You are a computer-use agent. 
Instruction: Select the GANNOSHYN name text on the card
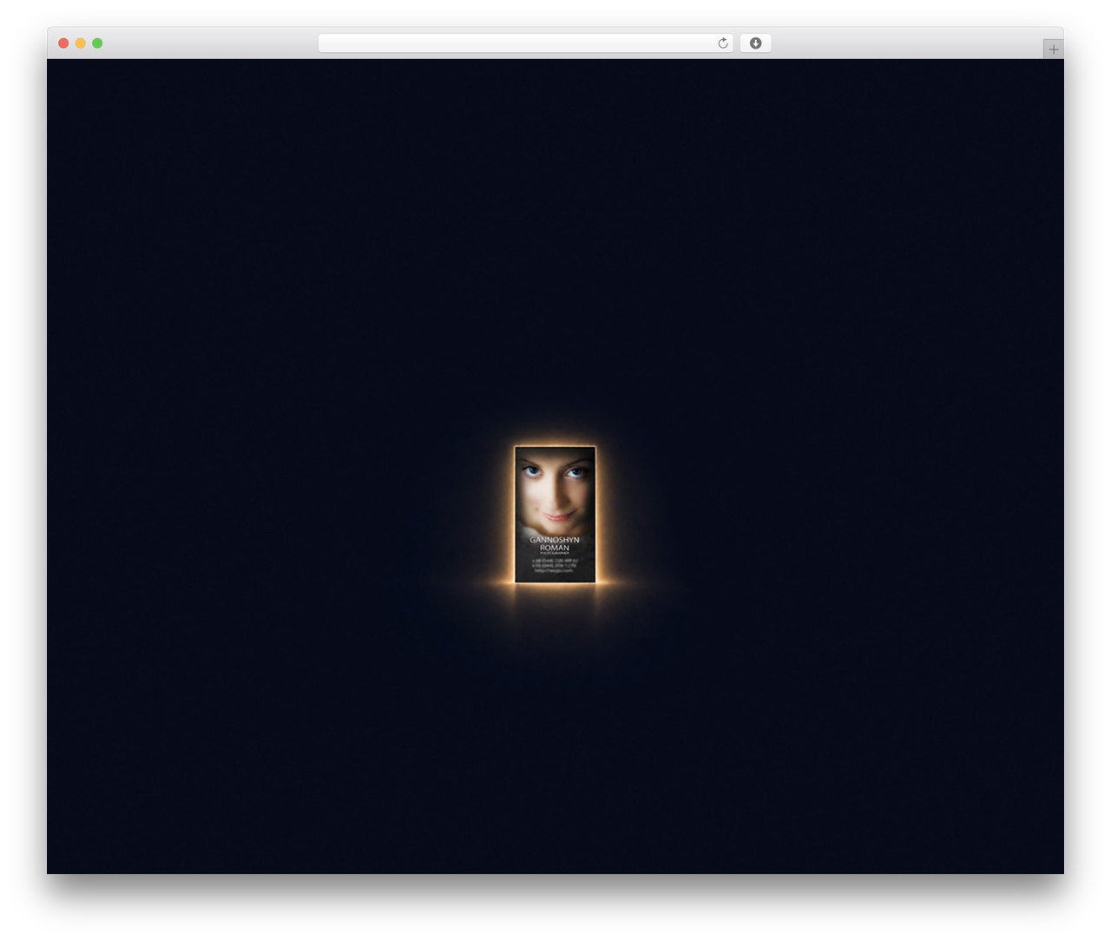pos(555,540)
